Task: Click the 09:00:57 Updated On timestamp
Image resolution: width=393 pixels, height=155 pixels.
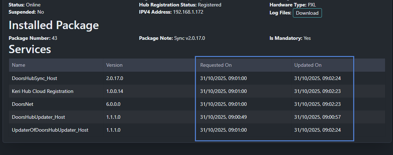Action: click(x=317, y=117)
